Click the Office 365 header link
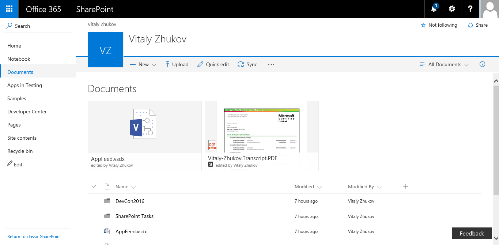This screenshot has width=499, height=245. [44, 9]
